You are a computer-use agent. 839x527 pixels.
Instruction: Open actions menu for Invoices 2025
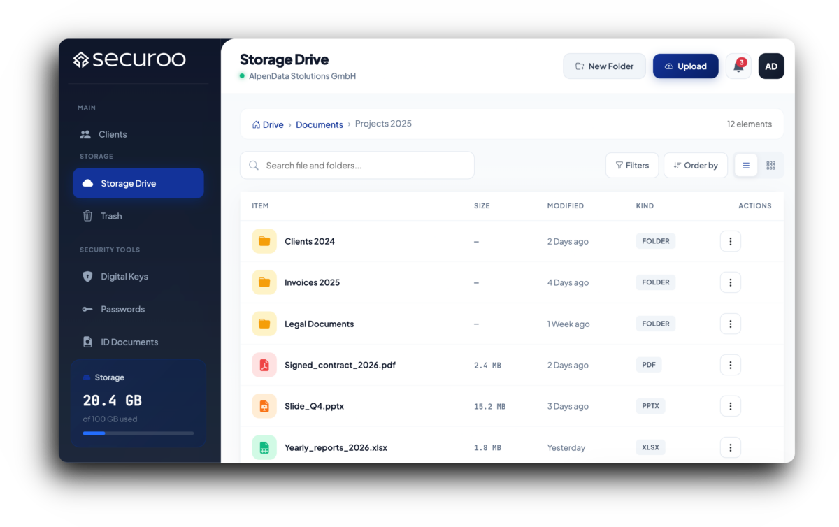tap(730, 282)
